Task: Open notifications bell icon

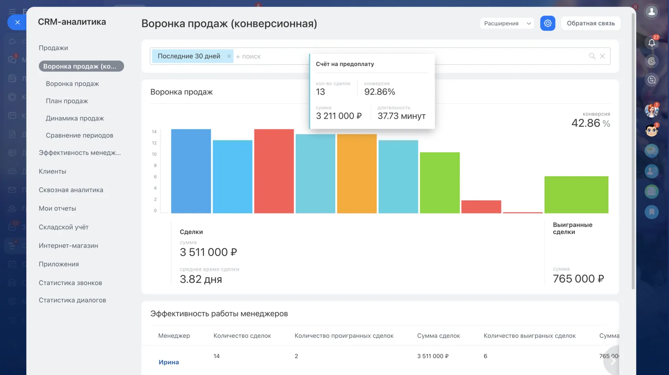Action: coord(651,42)
